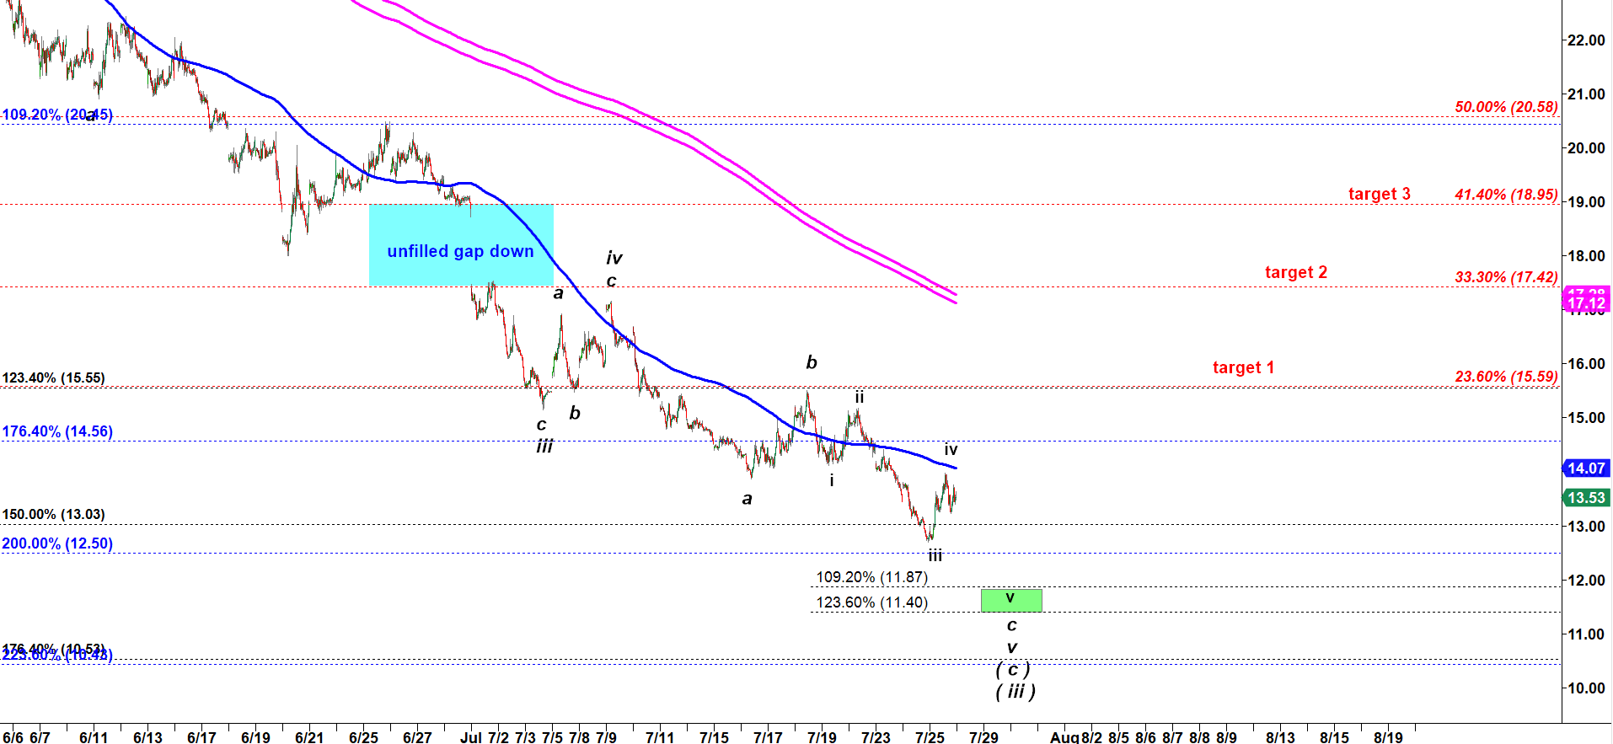Click the 41.40% (18.95) Fibonacci label
This screenshot has height=744, width=1613.
1506,195
